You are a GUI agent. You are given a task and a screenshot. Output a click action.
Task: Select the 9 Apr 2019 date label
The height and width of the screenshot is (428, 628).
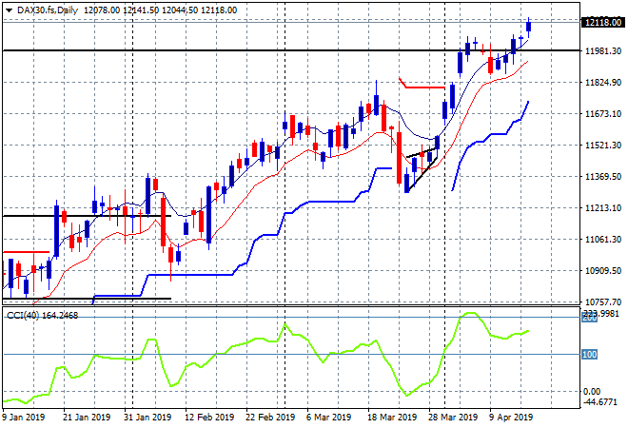(x=511, y=418)
